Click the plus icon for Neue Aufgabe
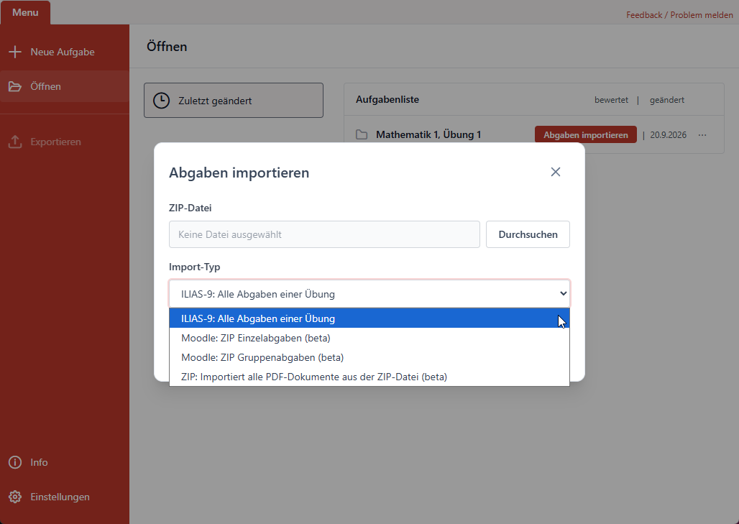This screenshot has height=524, width=739. point(15,52)
